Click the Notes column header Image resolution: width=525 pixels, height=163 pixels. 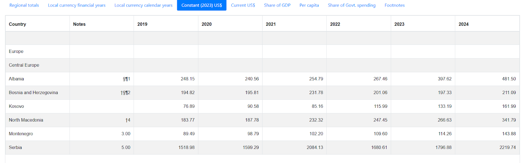click(x=79, y=24)
